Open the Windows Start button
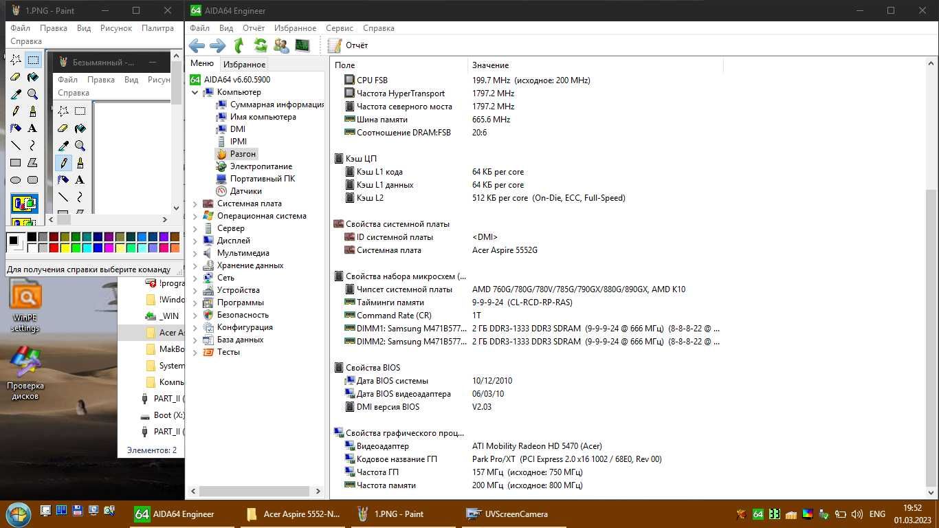Image resolution: width=939 pixels, height=528 pixels. 17,514
